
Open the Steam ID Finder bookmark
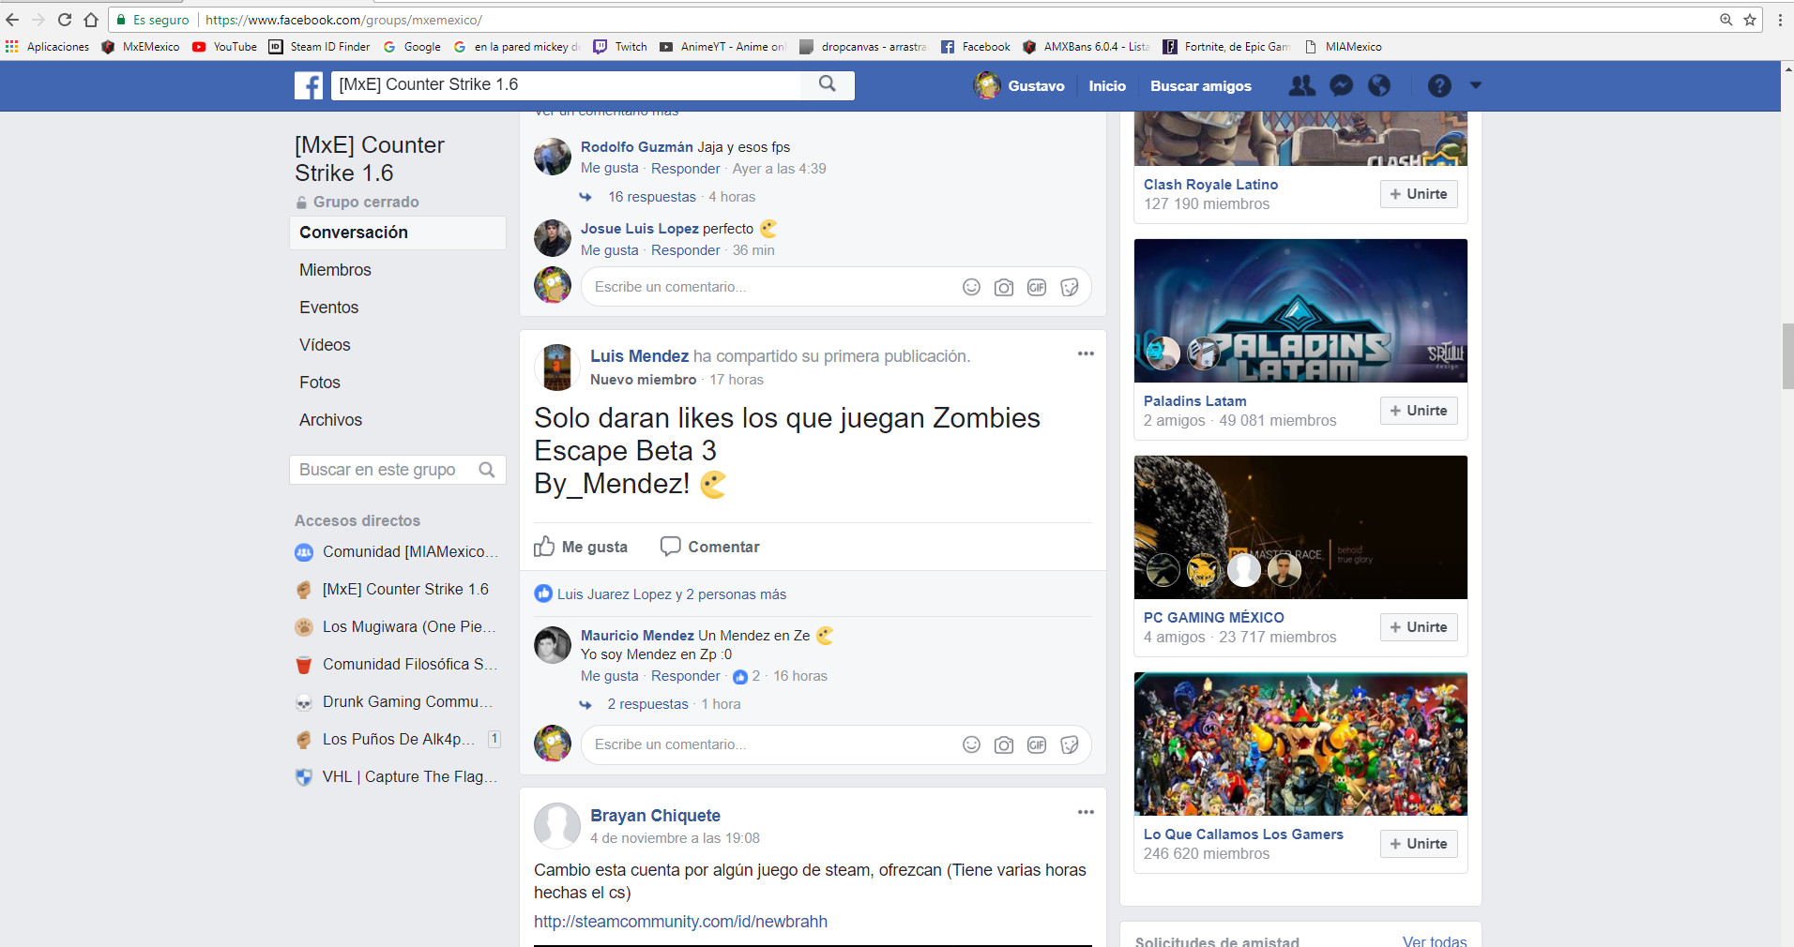click(319, 47)
